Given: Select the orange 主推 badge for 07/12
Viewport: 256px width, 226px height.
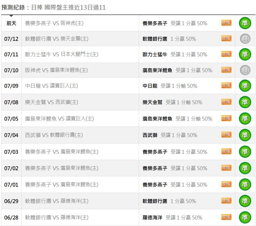Looking at the screenshot, I should pyautogui.click(x=226, y=39).
